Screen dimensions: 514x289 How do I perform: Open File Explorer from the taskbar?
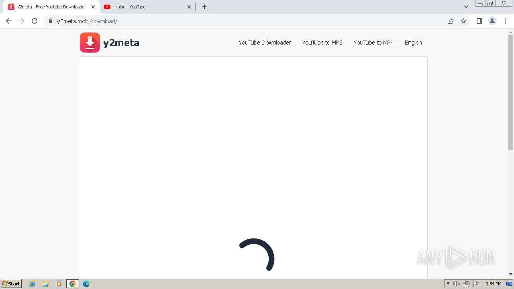pos(45,284)
